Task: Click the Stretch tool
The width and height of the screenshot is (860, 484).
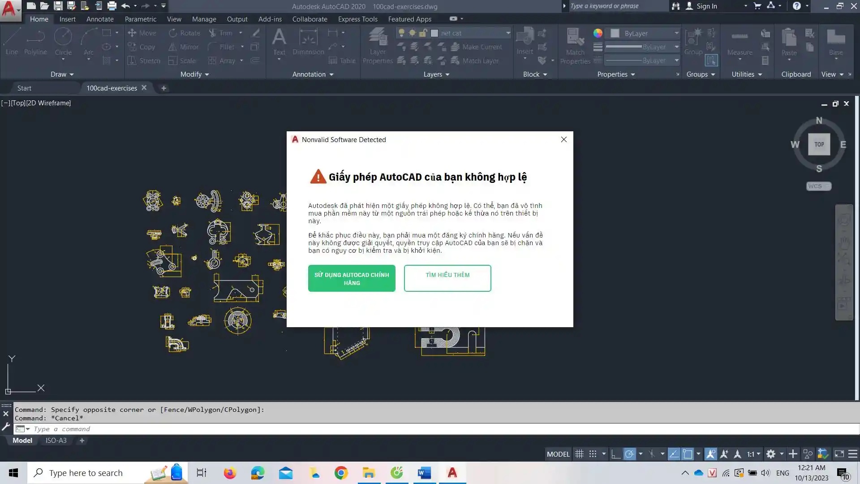Action: pyautogui.click(x=144, y=60)
